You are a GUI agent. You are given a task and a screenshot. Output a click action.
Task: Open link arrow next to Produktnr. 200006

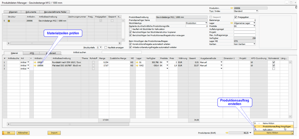pos(232,8)
